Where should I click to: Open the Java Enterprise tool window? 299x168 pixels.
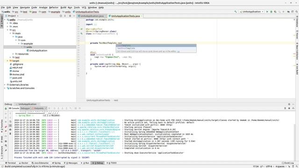40,163
